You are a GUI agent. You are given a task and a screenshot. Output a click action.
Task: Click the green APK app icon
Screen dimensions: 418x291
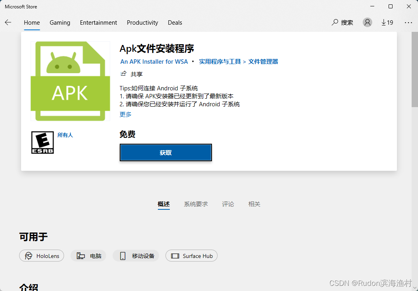pyautogui.click(x=70, y=81)
